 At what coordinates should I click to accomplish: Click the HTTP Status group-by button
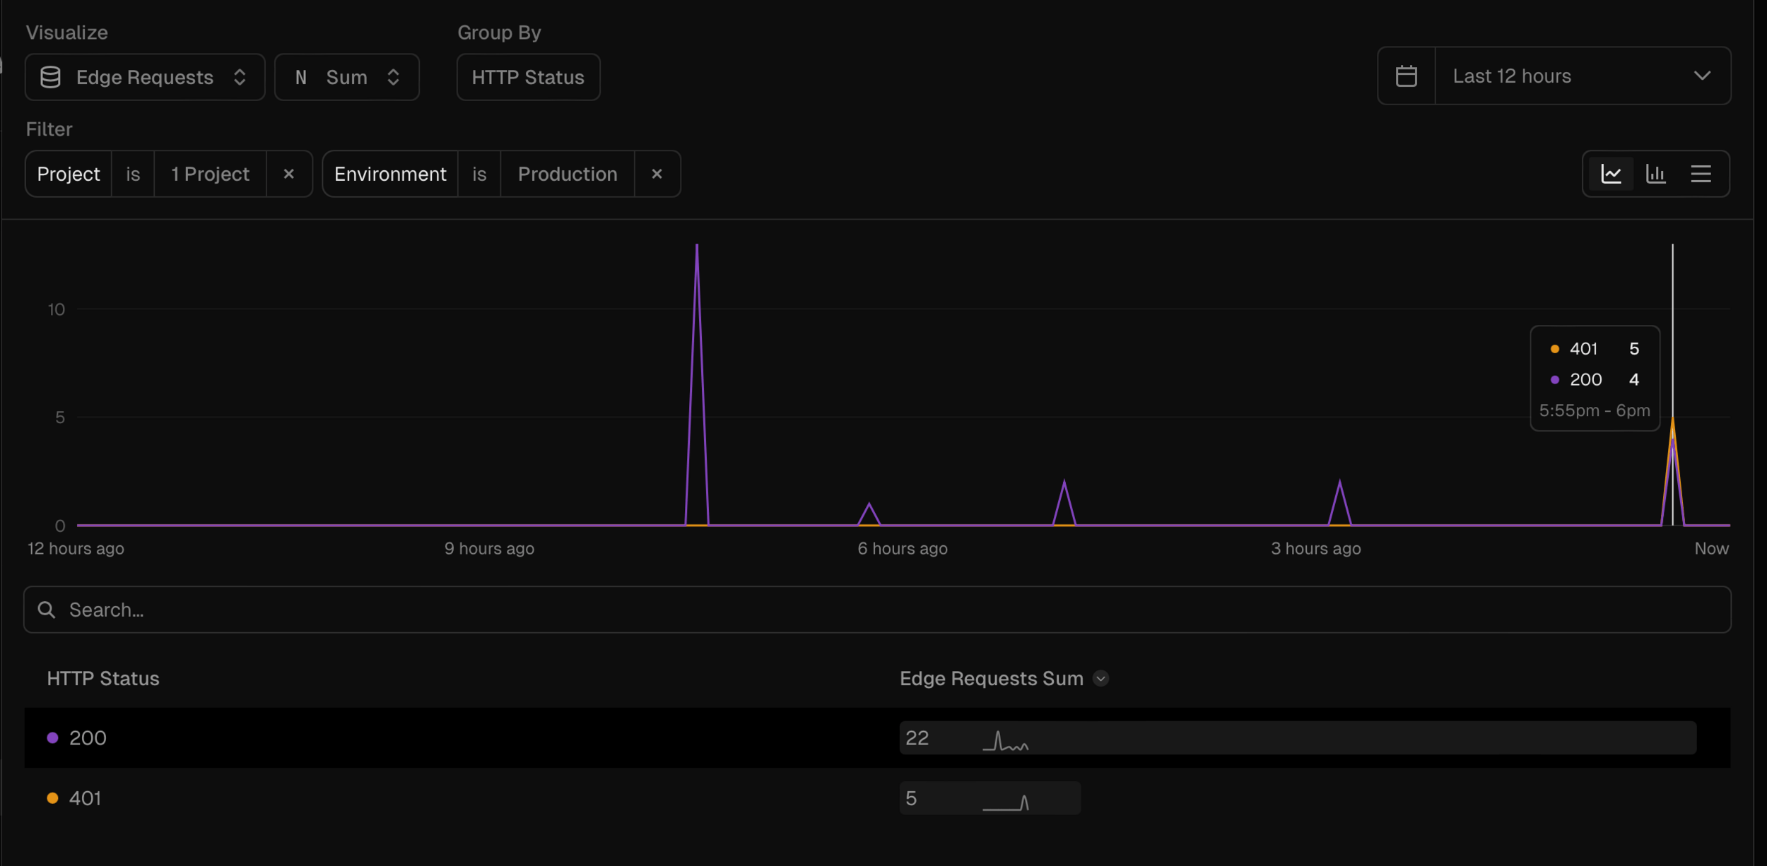pyautogui.click(x=528, y=77)
